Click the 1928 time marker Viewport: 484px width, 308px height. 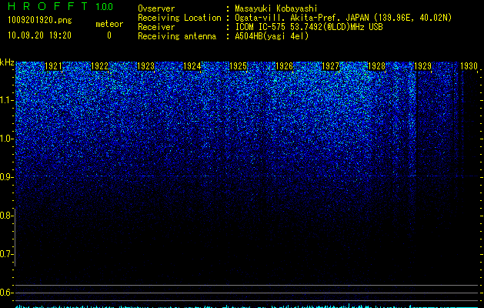point(377,66)
